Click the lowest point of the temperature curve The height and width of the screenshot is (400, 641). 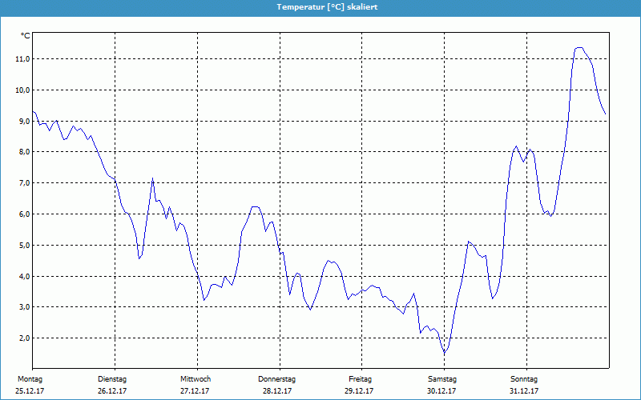(x=445, y=353)
